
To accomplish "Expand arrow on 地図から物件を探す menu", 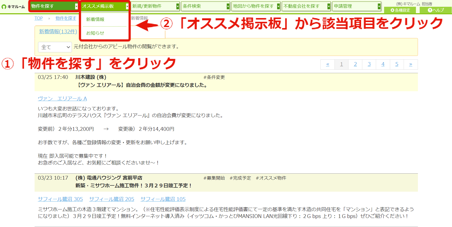I will 278,6.
